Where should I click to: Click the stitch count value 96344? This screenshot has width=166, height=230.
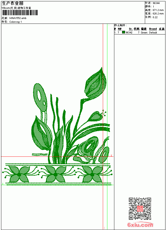(x=156, y=3)
